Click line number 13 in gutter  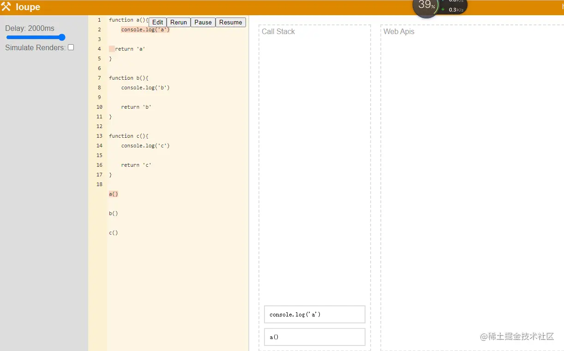(99, 136)
